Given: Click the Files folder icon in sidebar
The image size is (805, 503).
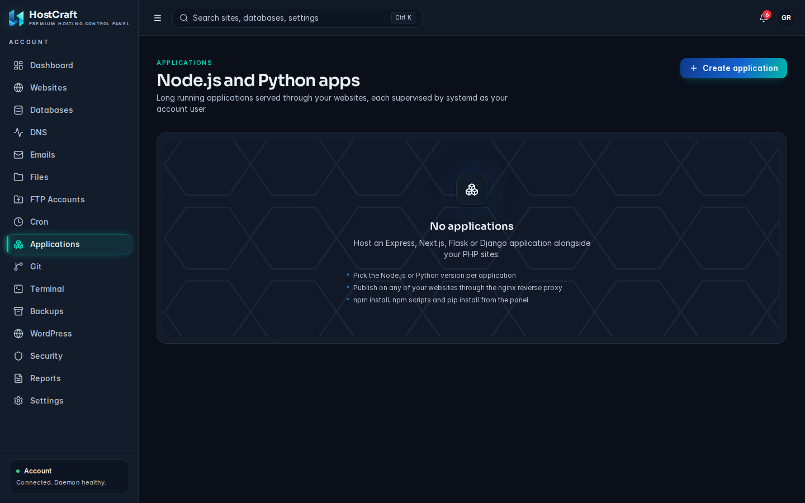Looking at the screenshot, I should pyautogui.click(x=18, y=177).
